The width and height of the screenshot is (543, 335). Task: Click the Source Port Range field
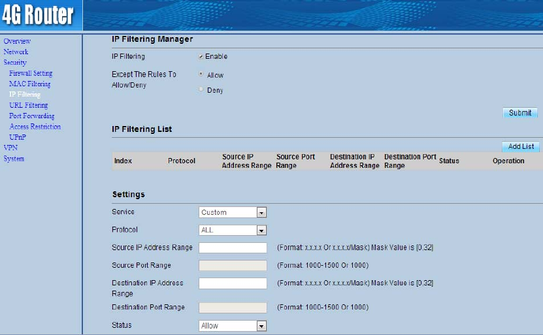pyautogui.click(x=233, y=265)
